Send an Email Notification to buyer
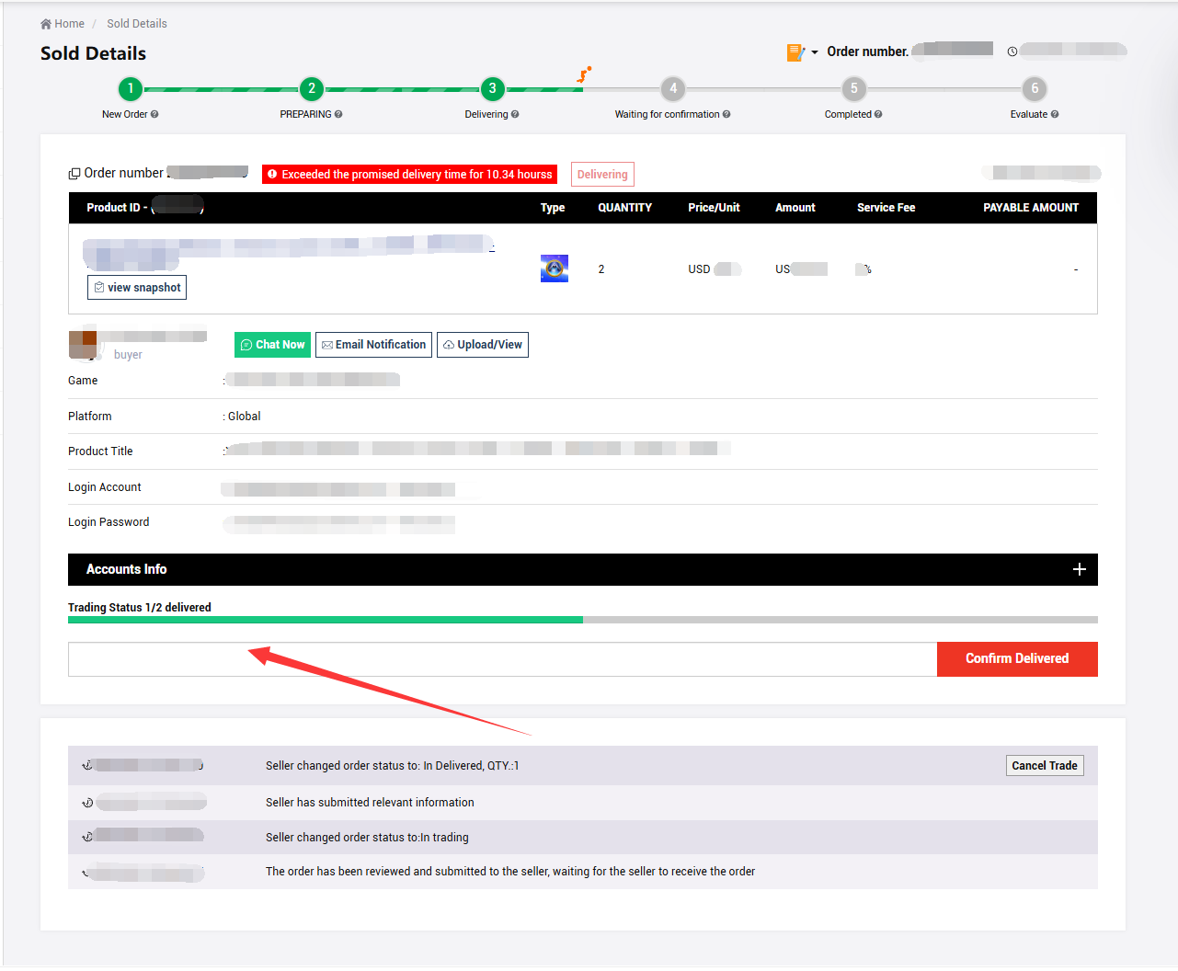 [x=373, y=345]
